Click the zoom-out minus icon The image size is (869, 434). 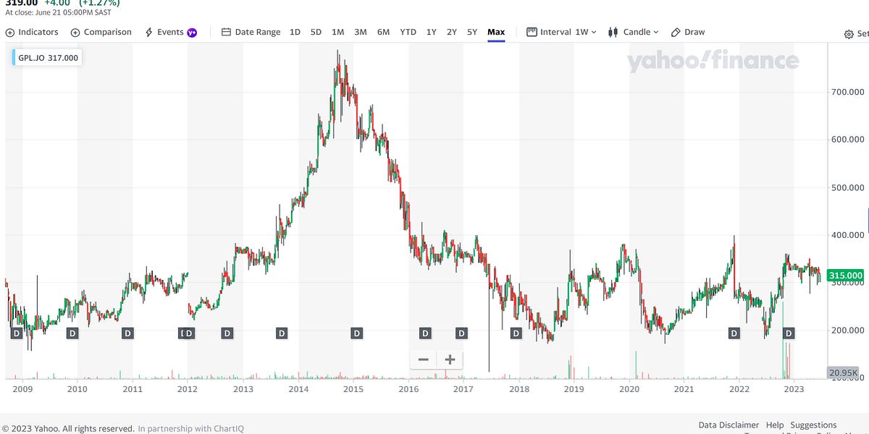(x=423, y=359)
